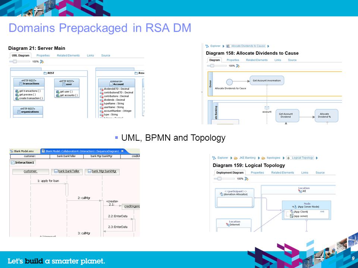Image resolution: width=358 pixels, height=268 pixels.
Task: Click the 2.3:EnterData message
Action: (118, 227)
